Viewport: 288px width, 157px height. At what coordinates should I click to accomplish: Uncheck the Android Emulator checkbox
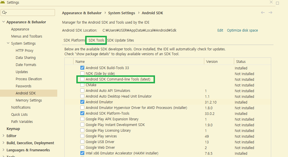[82, 102]
